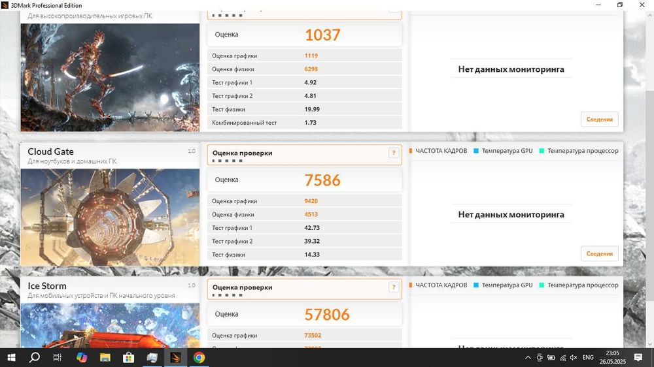Screen dimensions: 654x367
Task: Open the notification center icon
Action: [x=638, y=357]
